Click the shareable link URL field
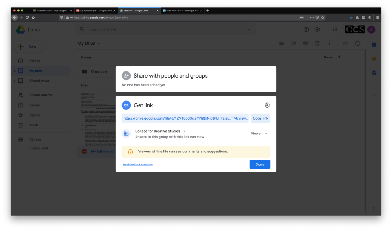The image size is (392, 230). coord(185,118)
